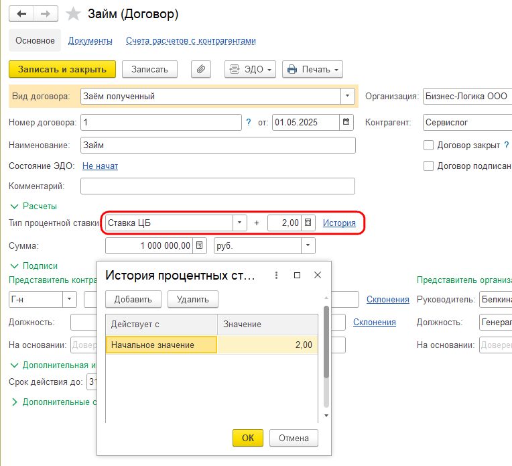
Task: Click the Записать и закрыть button
Action: [62, 69]
